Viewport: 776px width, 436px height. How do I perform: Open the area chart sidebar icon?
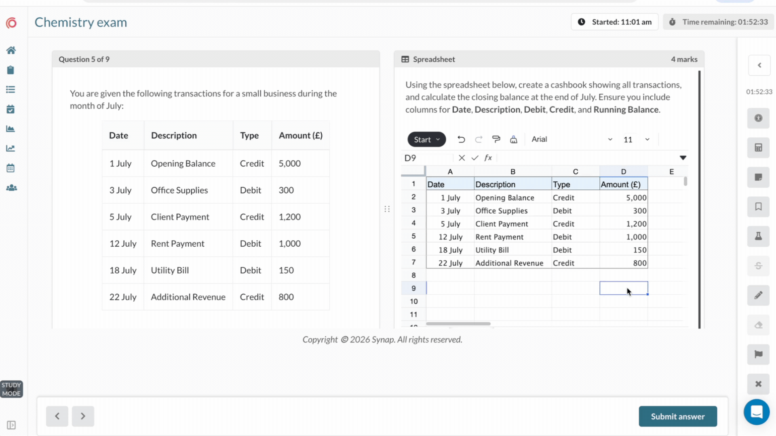tap(11, 129)
